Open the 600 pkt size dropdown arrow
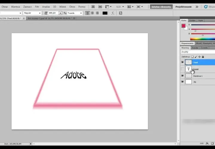This screenshot has width=215, height=149. point(60,13)
